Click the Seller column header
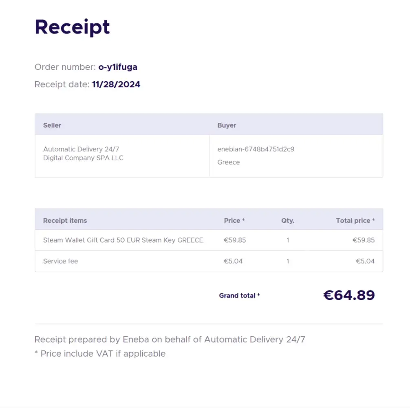The height and width of the screenshot is (408, 410). tap(52, 125)
